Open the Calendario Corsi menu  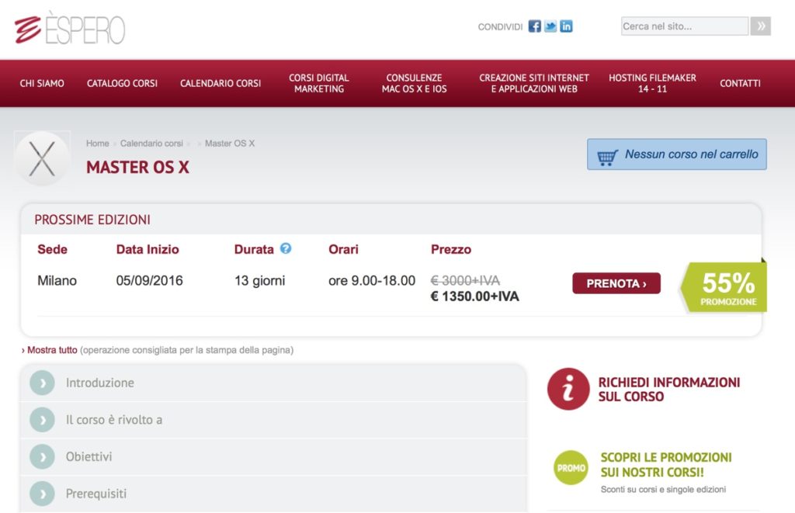(220, 83)
